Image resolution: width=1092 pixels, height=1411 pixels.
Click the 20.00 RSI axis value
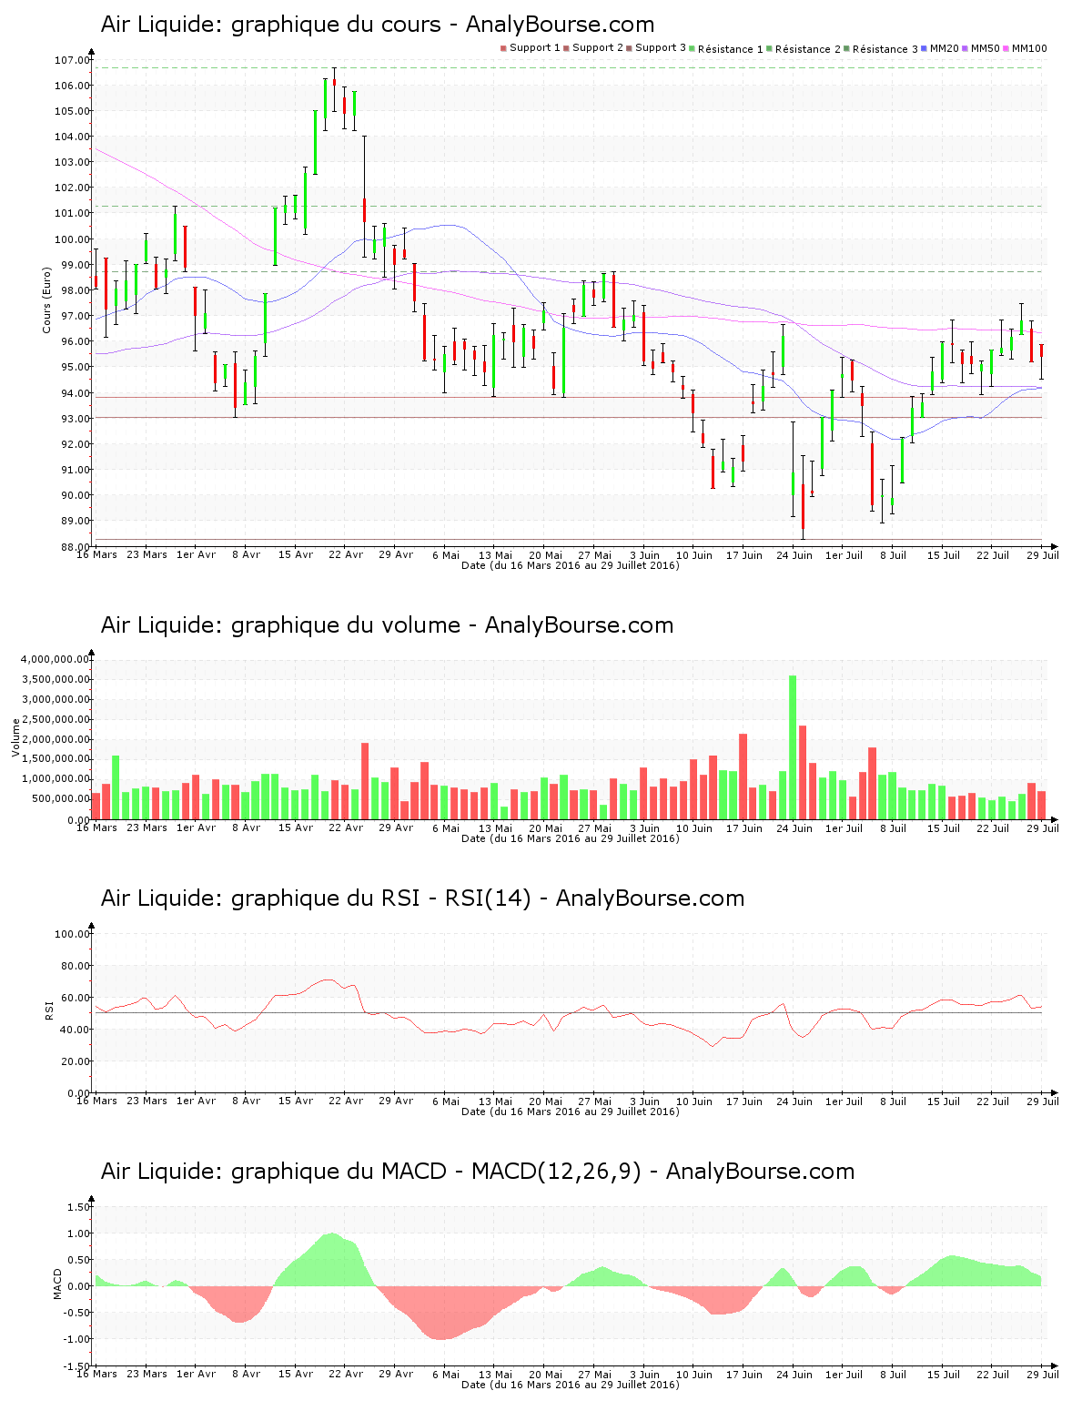tap(75, 1061)
